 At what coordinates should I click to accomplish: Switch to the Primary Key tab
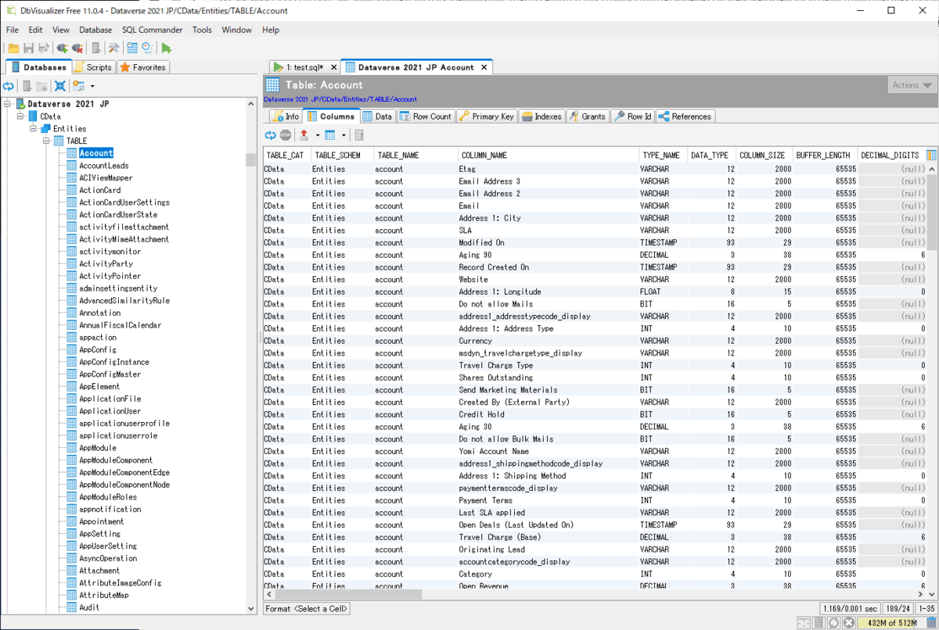[x=486, y=116]
